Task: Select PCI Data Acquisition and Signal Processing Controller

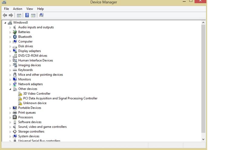Action: pos(60,98)
